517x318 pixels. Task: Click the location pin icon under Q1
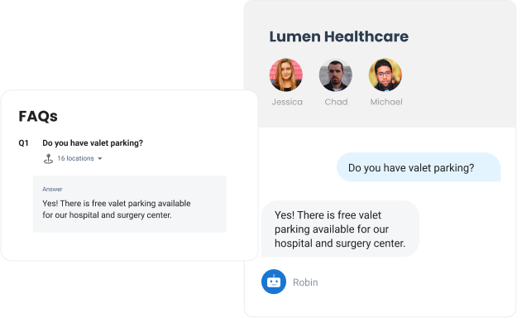point(48,159)
